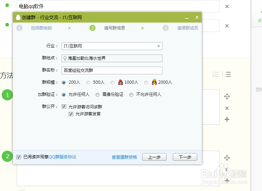Screen dimensions: 262x191
Task: Add a step below step 1
Action: (x=227, y=119)
